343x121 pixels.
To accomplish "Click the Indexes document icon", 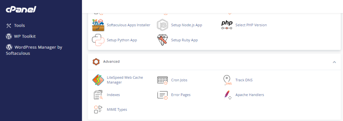I will point(98,95).
